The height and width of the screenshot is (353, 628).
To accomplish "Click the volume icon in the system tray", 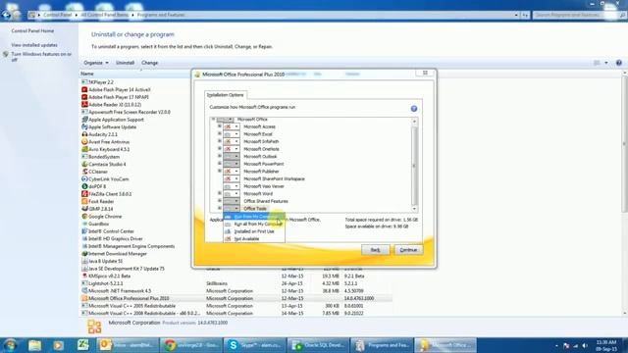I will [585, 345].
